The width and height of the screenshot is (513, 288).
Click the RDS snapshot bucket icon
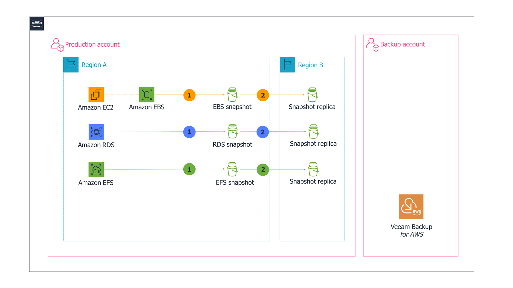tap(232, 131)
